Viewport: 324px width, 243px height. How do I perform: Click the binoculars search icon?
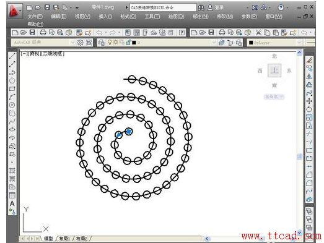pyautogui.click(x=201, y=7)
